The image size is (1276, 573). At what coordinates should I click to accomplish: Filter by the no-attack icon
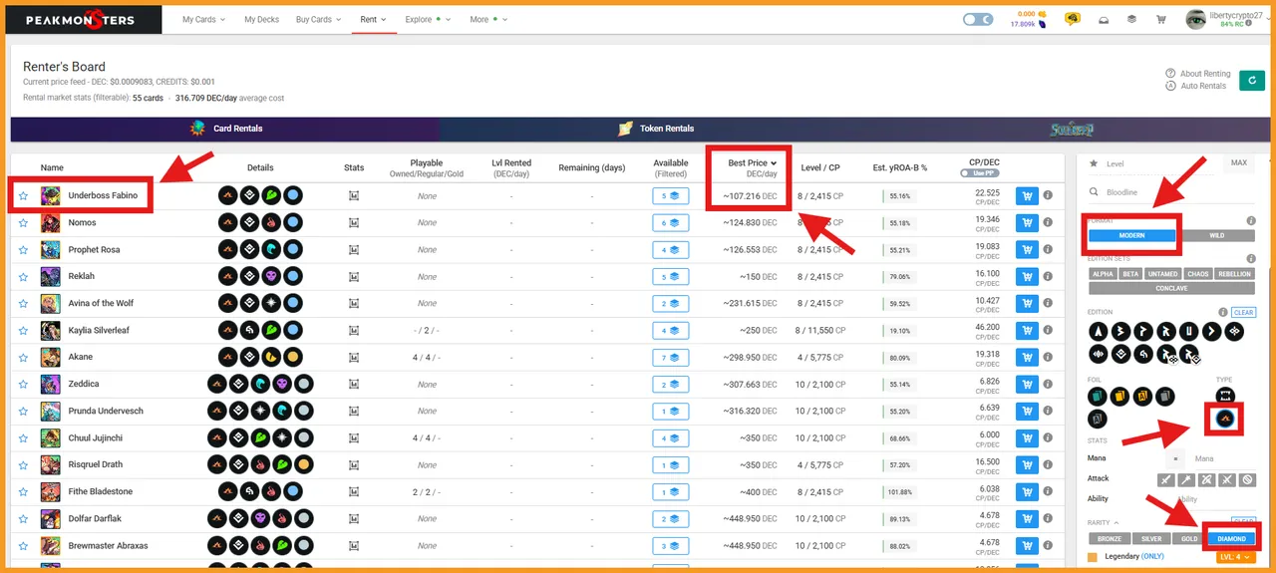pos(1248,479)
